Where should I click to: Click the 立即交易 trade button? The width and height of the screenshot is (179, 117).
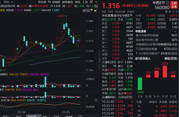point(174,5)
